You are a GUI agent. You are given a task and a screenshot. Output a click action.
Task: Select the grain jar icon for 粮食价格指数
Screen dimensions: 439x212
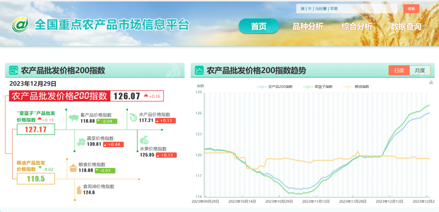coord(73,168)
